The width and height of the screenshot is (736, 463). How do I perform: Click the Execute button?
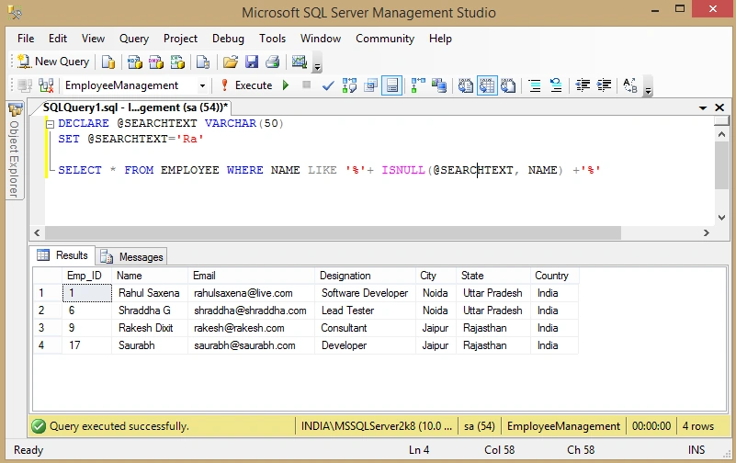[x=247, y=85]
